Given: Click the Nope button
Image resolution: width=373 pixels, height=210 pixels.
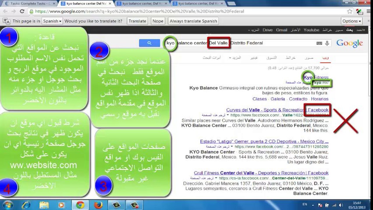Looking at the screenshot, I should [x=158, y=21].
